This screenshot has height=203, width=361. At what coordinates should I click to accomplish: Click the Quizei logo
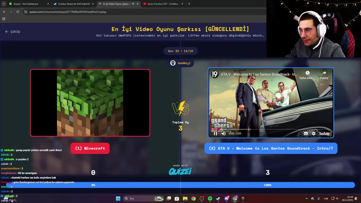(x=180, y=171)
